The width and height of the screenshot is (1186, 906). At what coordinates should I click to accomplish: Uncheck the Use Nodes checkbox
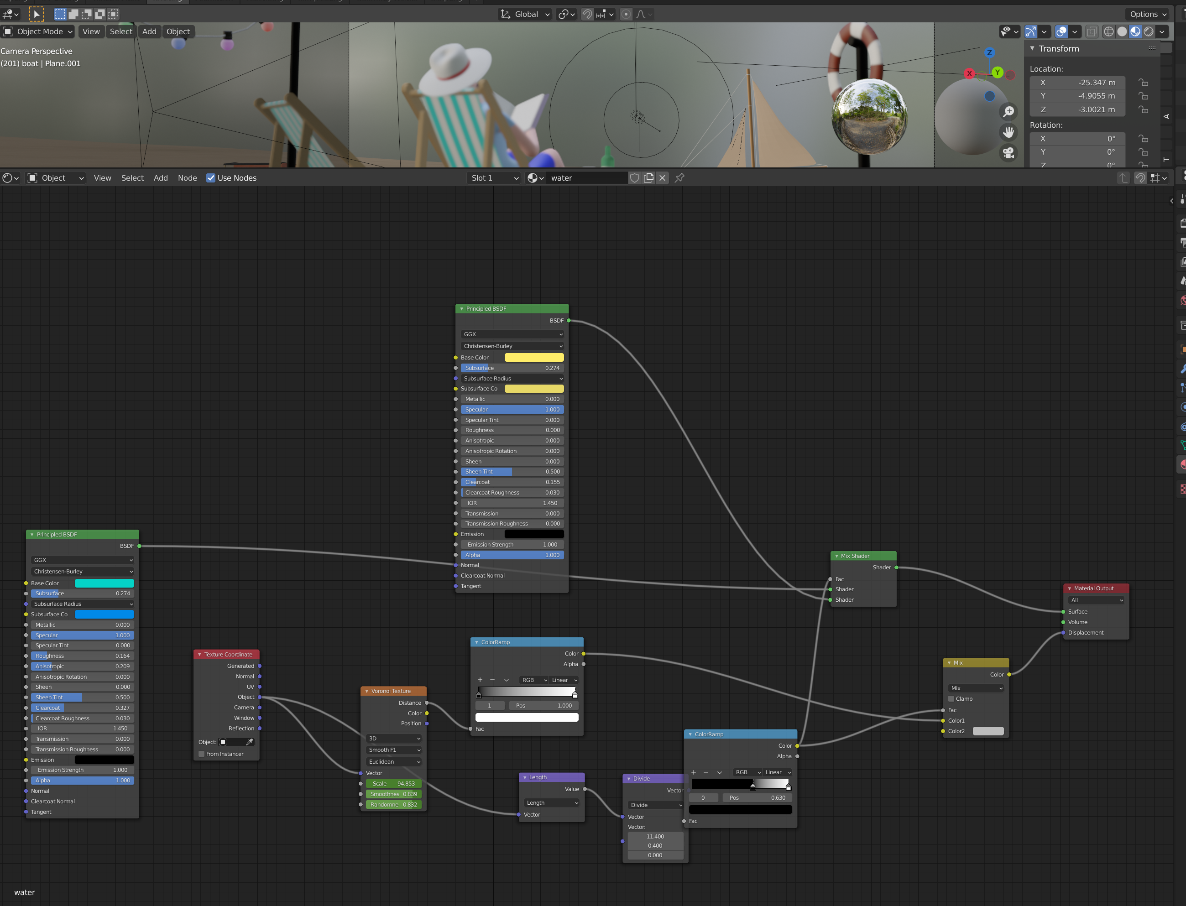pos(211,178)
